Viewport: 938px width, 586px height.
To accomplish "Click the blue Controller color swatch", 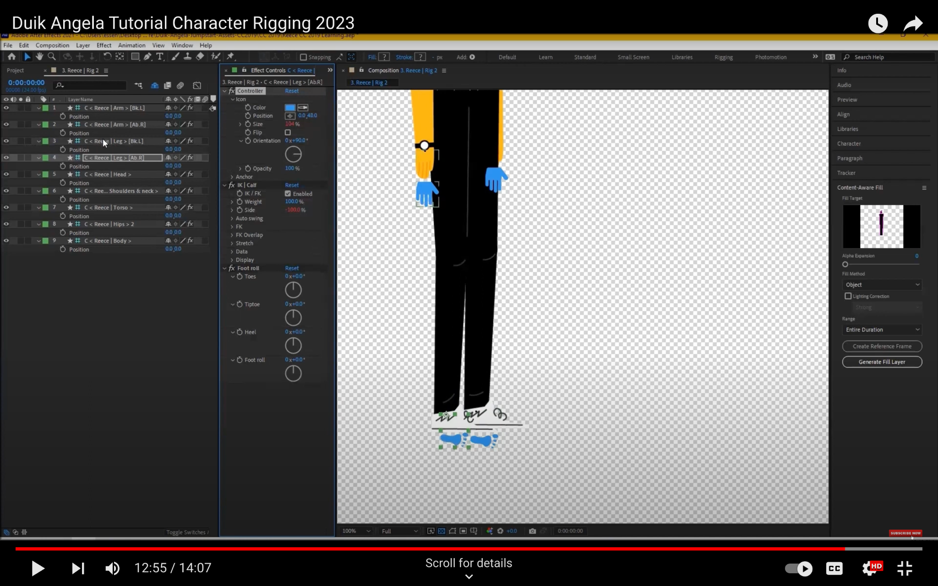I will click(290, 108).
